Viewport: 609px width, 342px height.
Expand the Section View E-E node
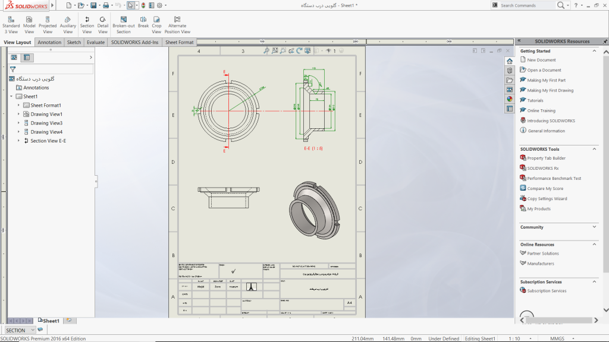coord(18,141)
